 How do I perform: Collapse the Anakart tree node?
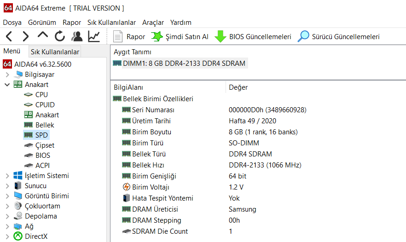coord(7,85)
